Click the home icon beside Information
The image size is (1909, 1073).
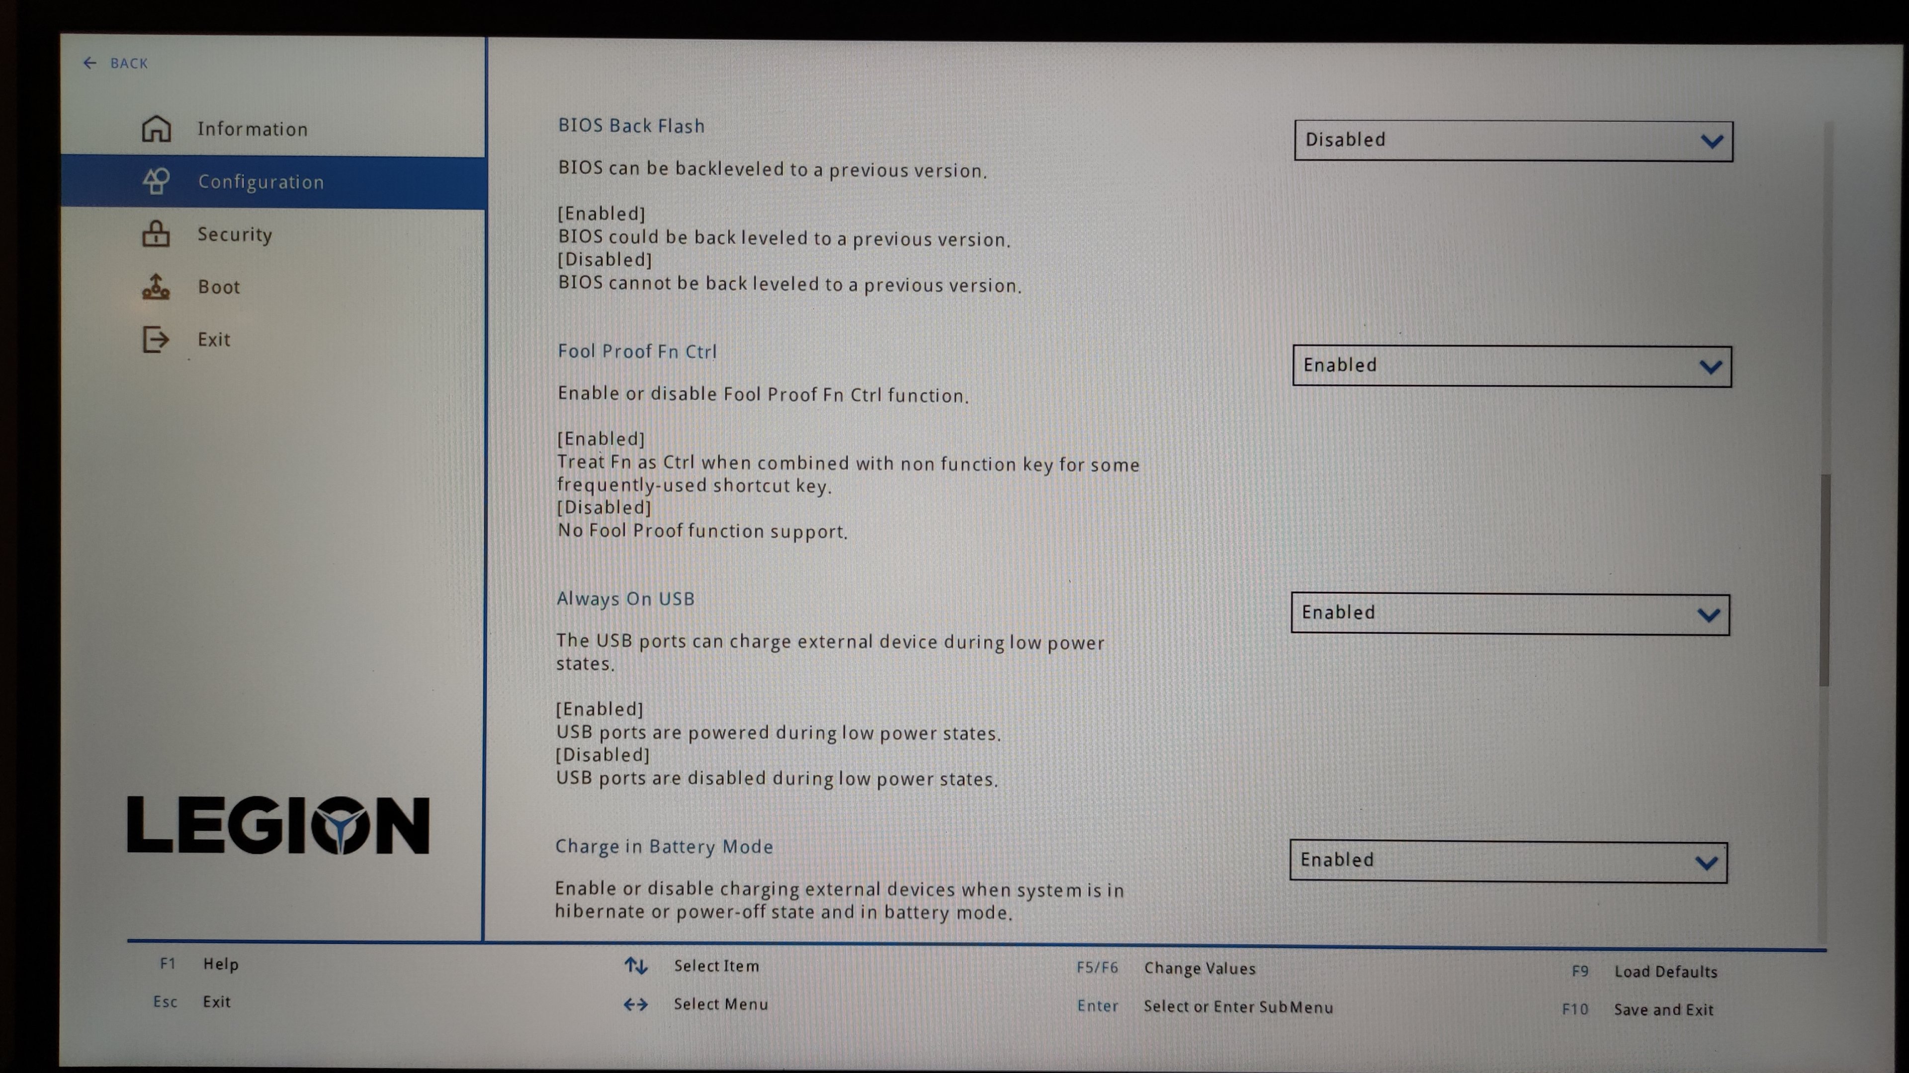pos(156,128)
